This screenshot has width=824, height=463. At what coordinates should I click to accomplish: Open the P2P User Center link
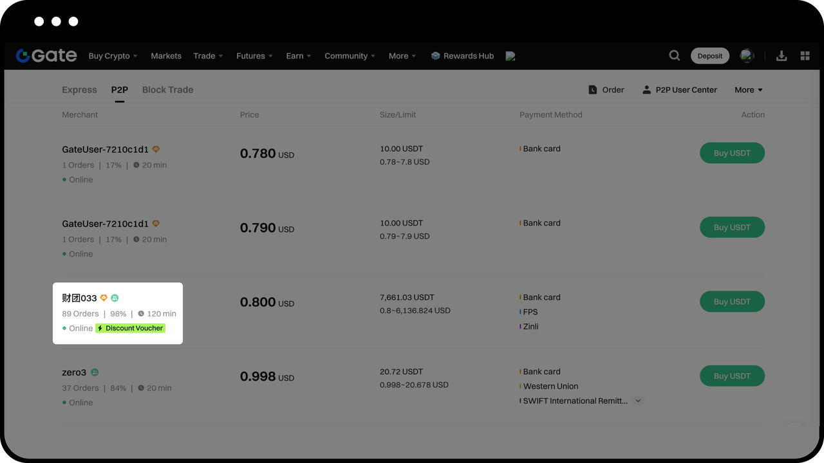[686, 90]
